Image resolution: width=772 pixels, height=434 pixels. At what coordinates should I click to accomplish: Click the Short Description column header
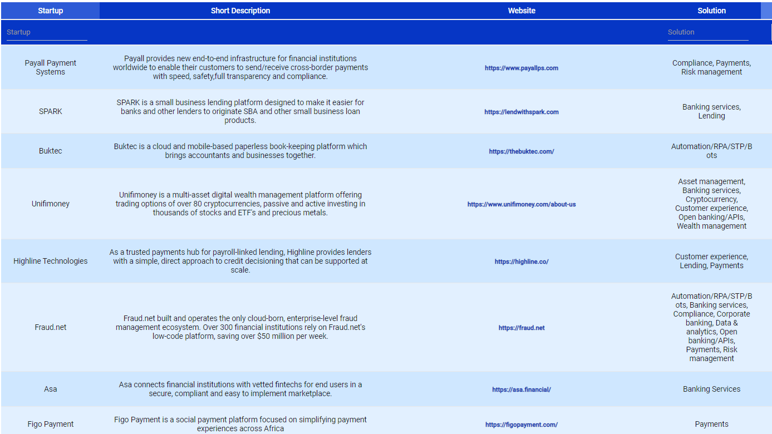(x=240, y=10)
